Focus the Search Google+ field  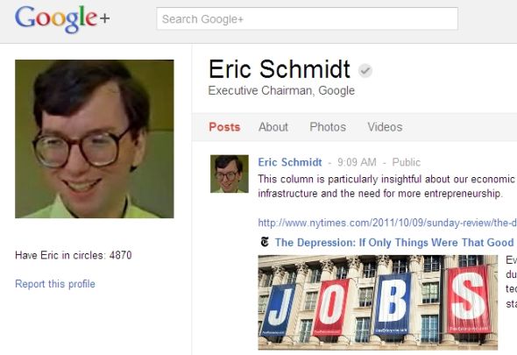[x=307, y=18]
